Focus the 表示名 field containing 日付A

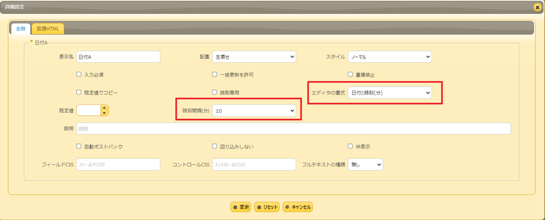click(118, 57)
